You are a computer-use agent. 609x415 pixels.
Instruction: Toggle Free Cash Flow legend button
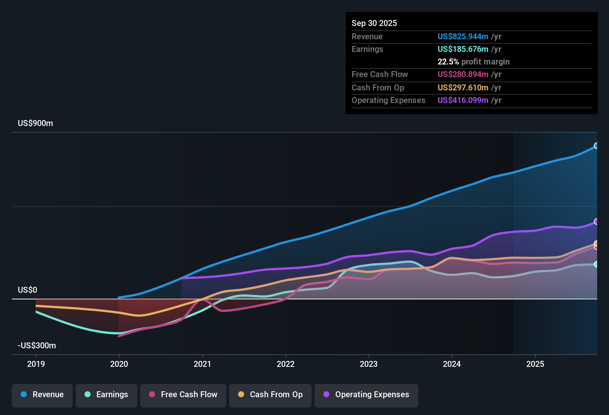pos(183,395)
